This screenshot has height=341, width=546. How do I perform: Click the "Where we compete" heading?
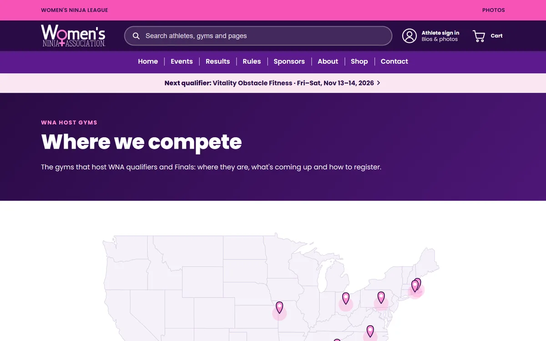click(x=142, y=142)
